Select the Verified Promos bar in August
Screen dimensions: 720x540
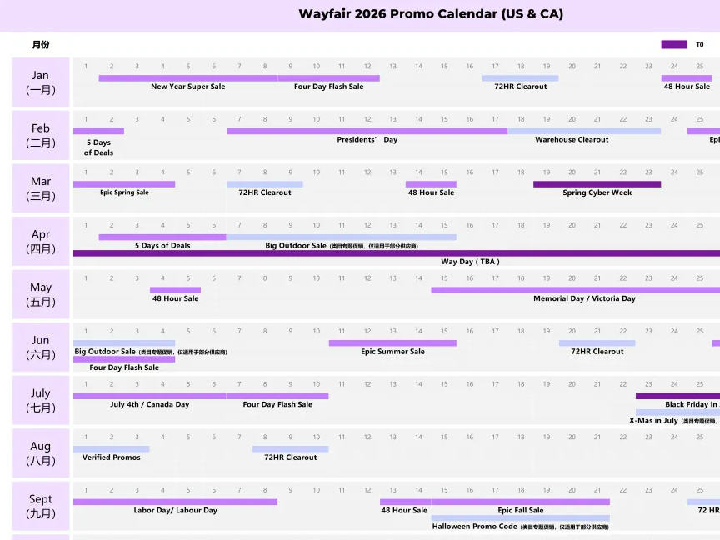point(111,449)
